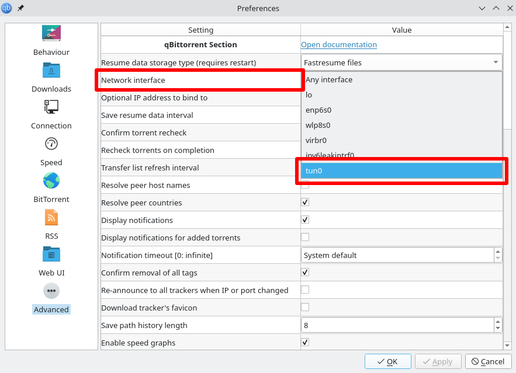Image resolution: width=516 pixels, height=373 pixels.
Task: Click the Save path history length field
Action: 397,325
